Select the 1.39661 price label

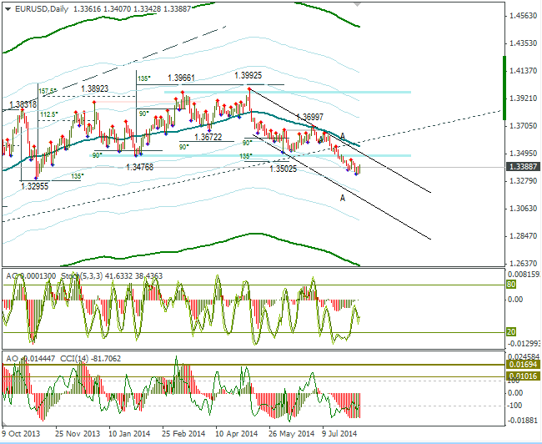point(181,78)
